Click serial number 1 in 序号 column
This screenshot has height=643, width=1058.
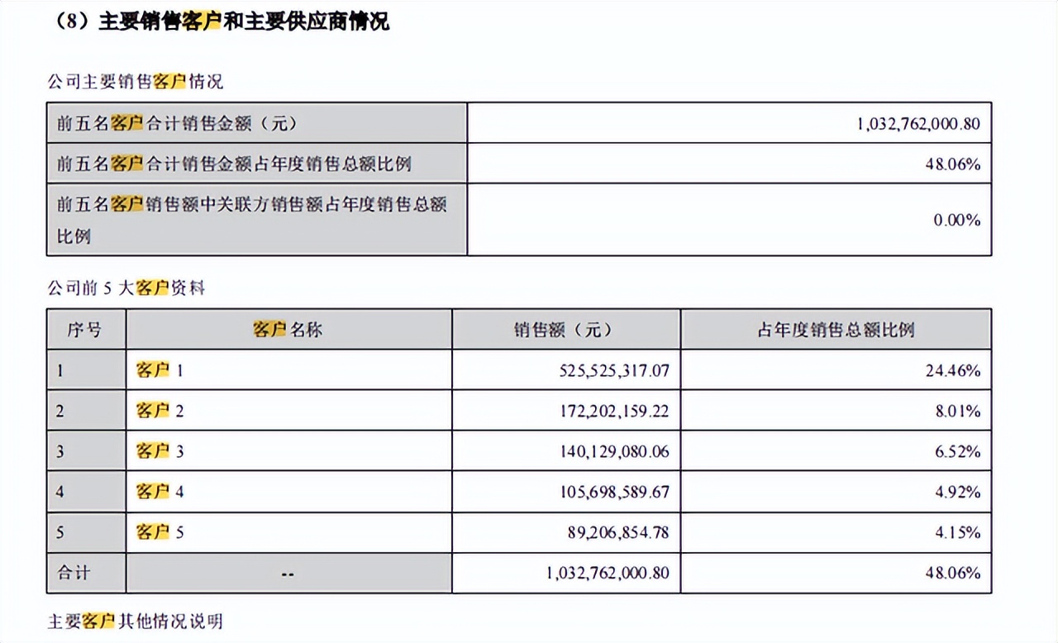point(60,371)
